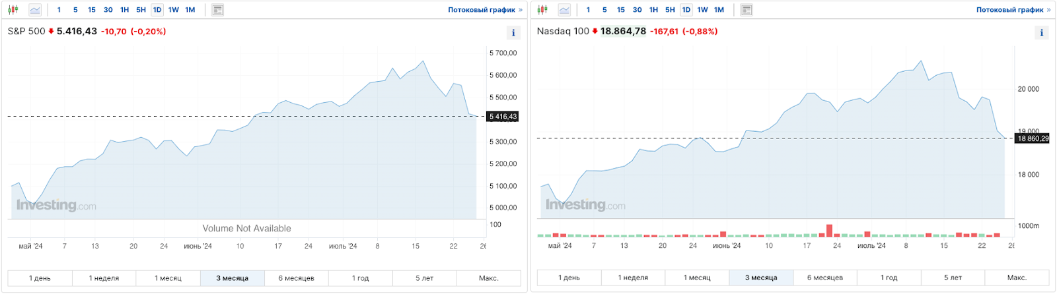Select 3 месяца range for Nasdaq 100

761,278
